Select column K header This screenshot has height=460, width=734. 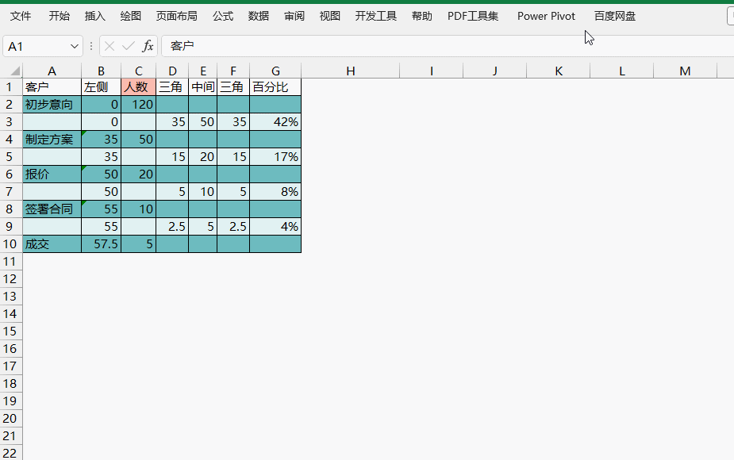[x=559, y=71]
